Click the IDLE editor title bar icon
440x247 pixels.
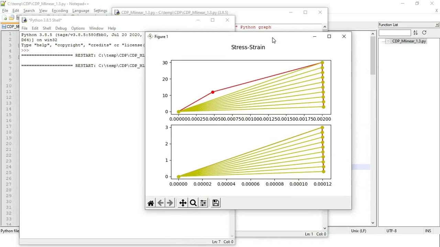pos(117,12)
